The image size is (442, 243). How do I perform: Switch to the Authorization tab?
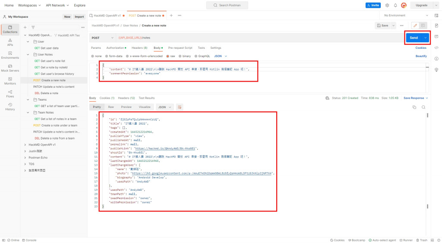coord(116,48)
